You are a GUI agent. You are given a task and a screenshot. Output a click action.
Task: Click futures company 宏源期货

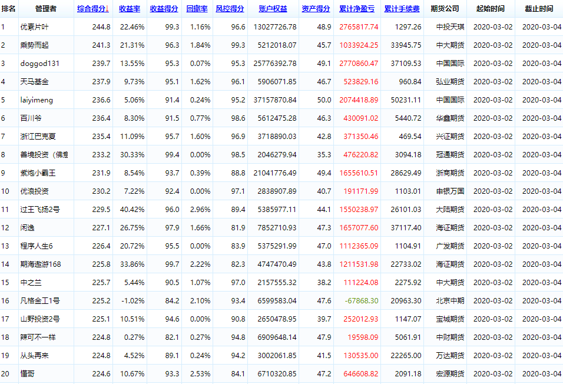coord(451,374)
